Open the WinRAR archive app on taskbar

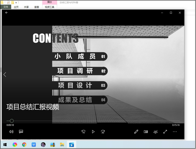(53, 145)
